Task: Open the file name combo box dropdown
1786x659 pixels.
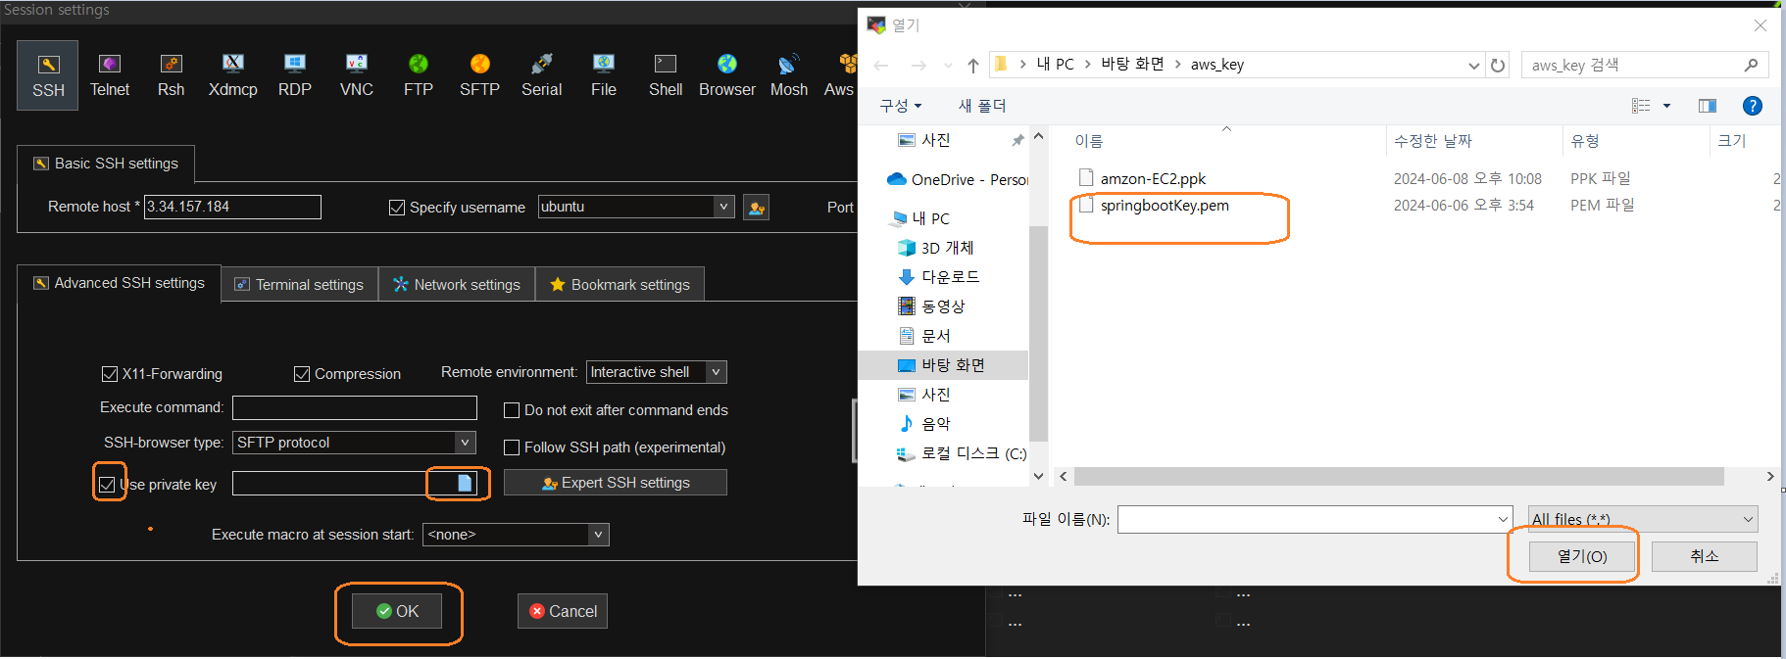Action: click(1503, 519)
